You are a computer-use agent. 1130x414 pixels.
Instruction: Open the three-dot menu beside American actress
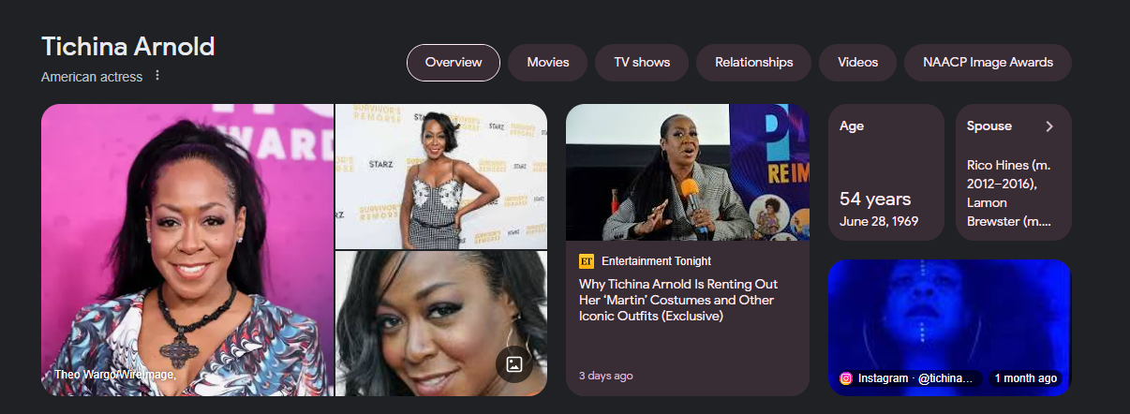[157, 76]
